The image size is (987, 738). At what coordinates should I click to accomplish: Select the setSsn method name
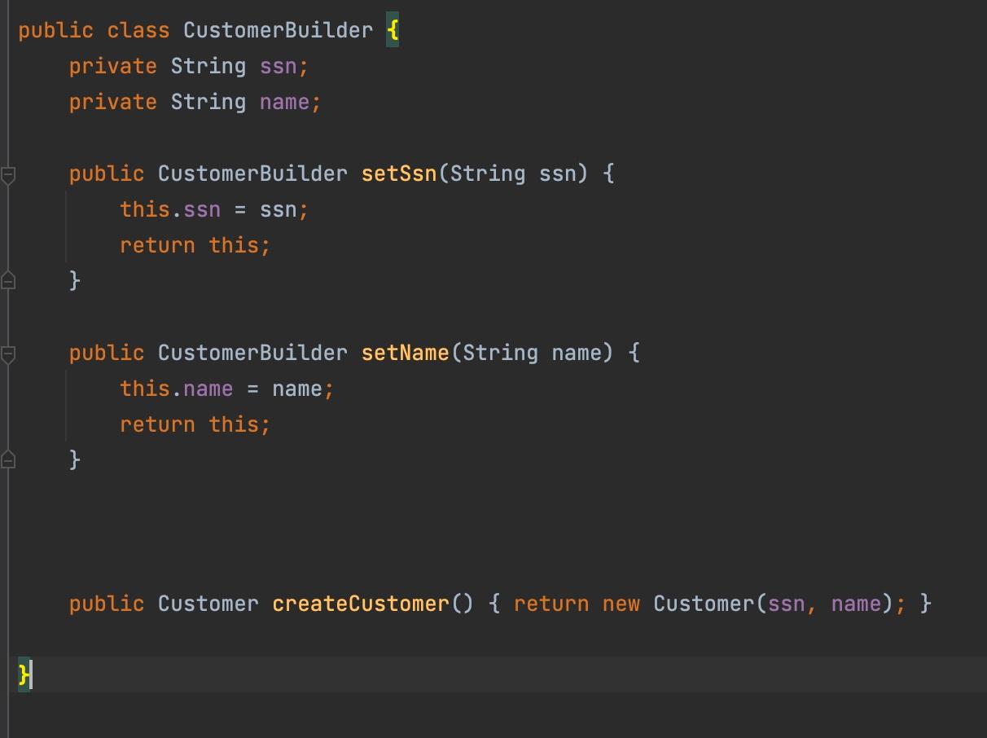[398, 173]
